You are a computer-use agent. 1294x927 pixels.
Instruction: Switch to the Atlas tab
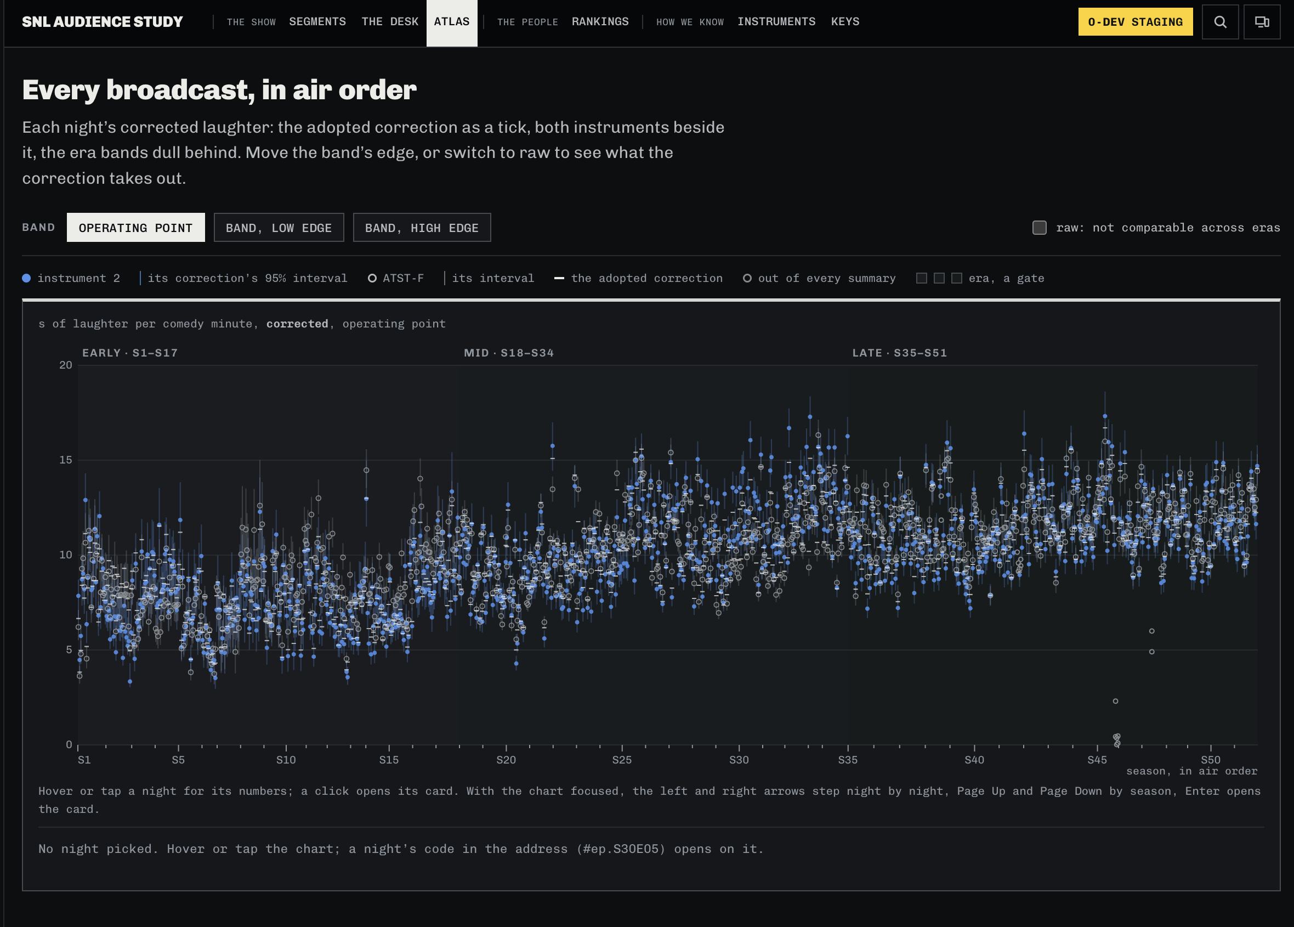[451, 23]
